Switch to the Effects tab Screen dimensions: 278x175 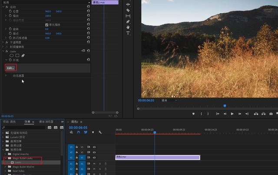(27, 122)
